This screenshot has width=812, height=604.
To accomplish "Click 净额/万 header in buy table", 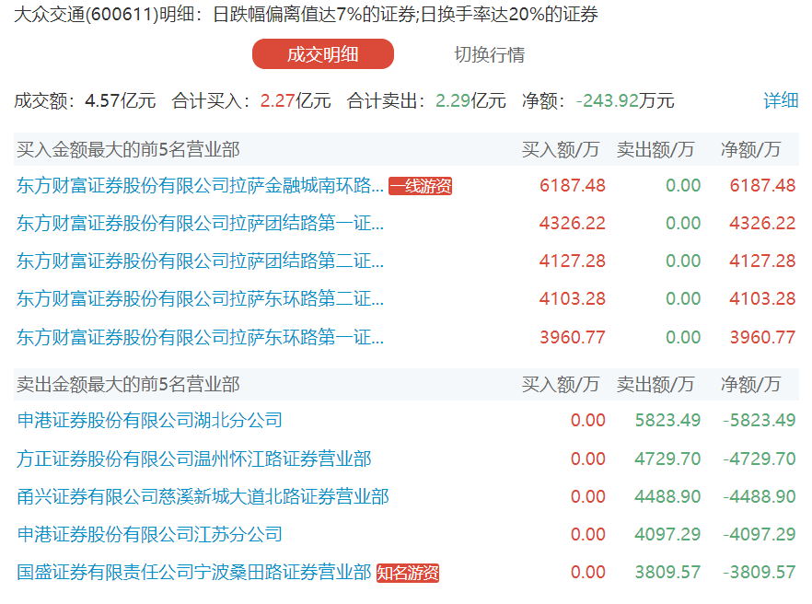I will pos(750,149).
